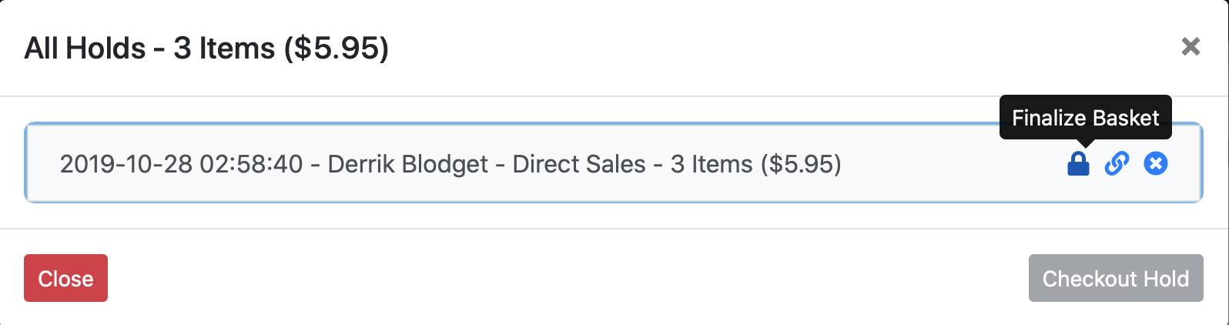Click the blue chain link icon

1117,163
